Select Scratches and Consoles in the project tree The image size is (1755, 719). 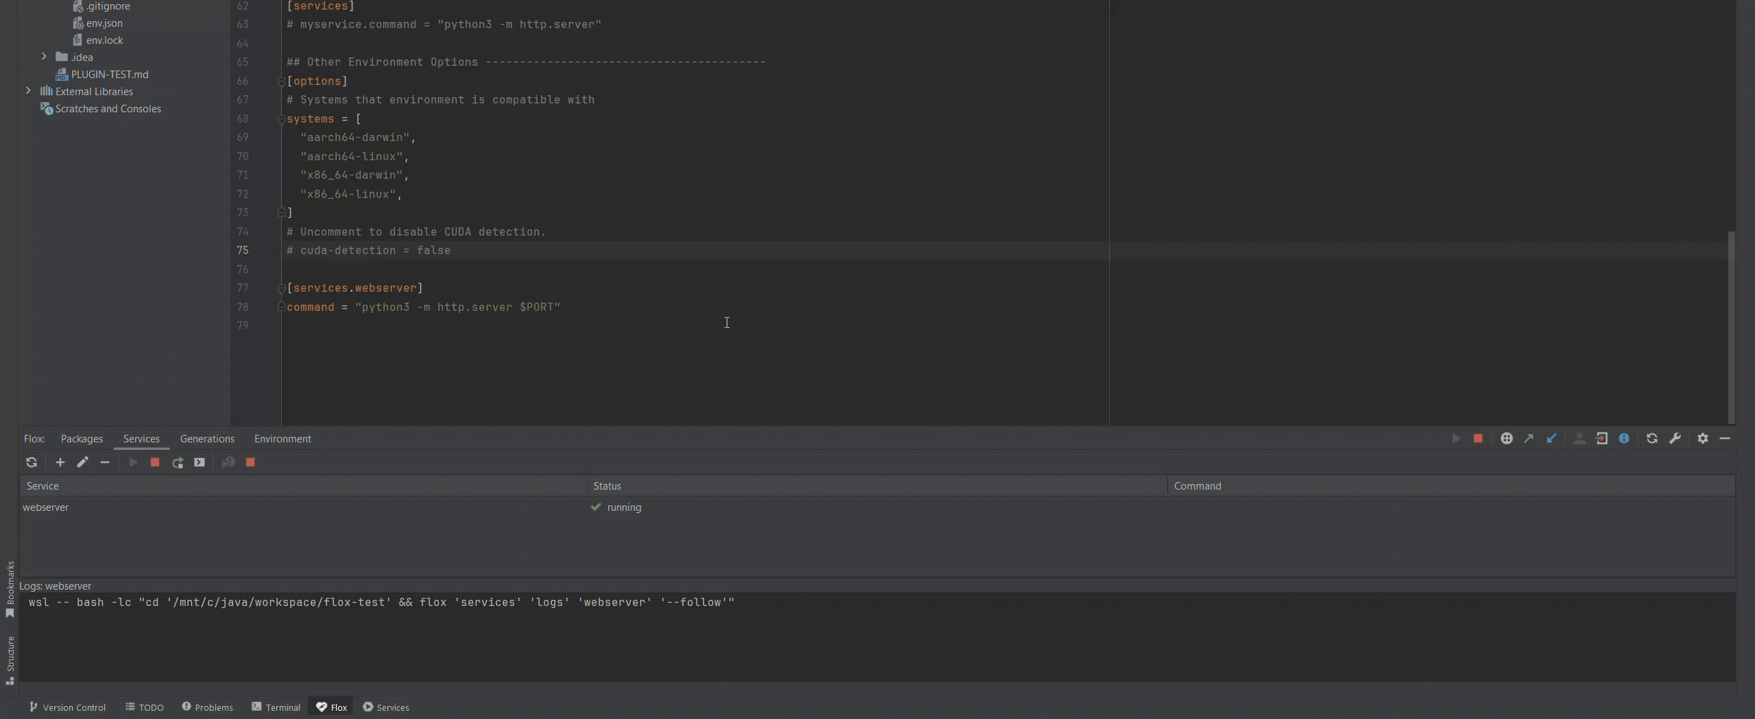(101, 108)
